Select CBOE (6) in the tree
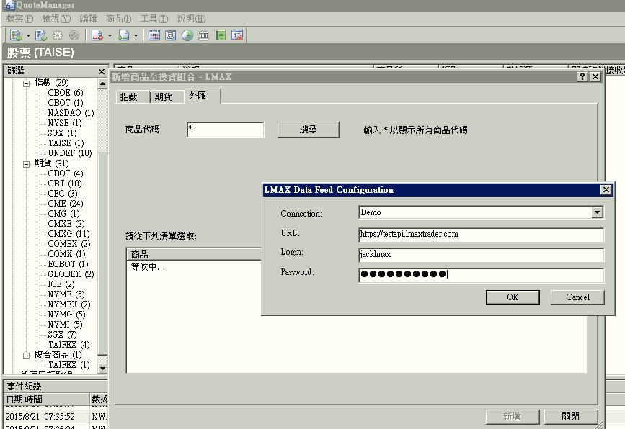Screen dimensions: 625x429 [x=66, y=93]
